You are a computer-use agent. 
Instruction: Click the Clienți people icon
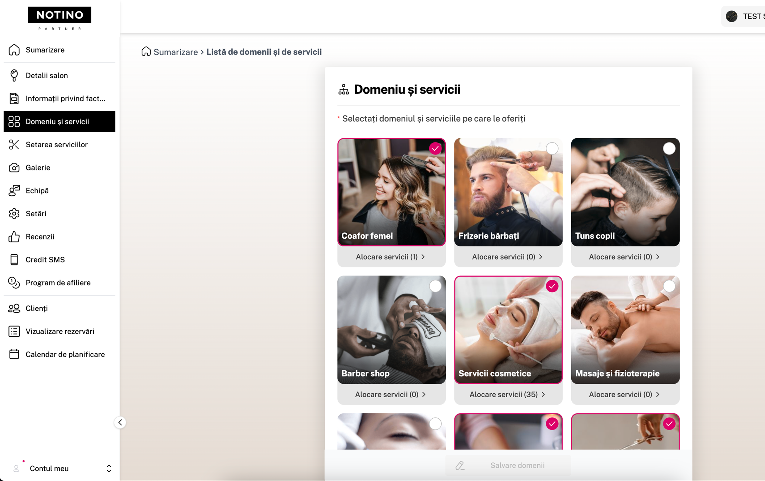click(x=14, y=308)
